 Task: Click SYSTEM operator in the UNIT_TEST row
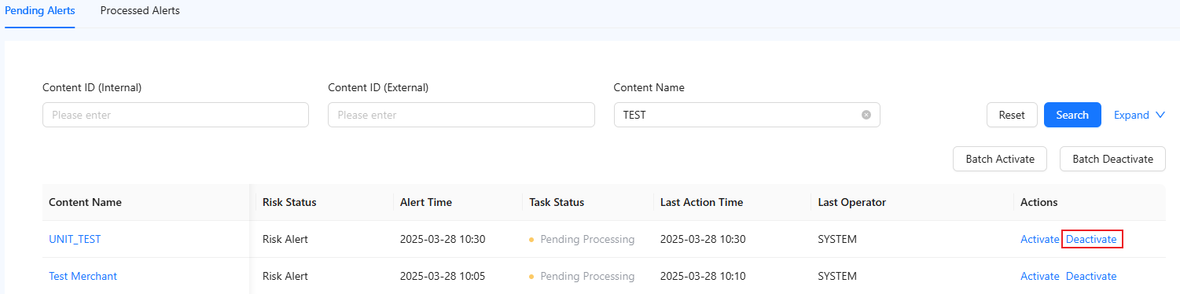click(837, 239)
